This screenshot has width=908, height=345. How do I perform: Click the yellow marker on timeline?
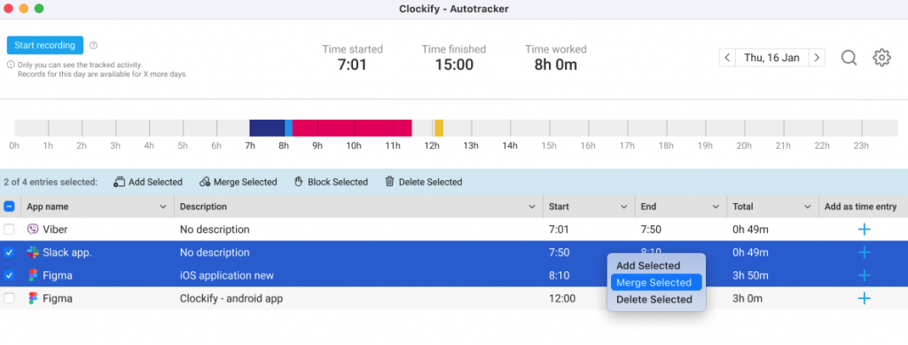coord(439,128)
